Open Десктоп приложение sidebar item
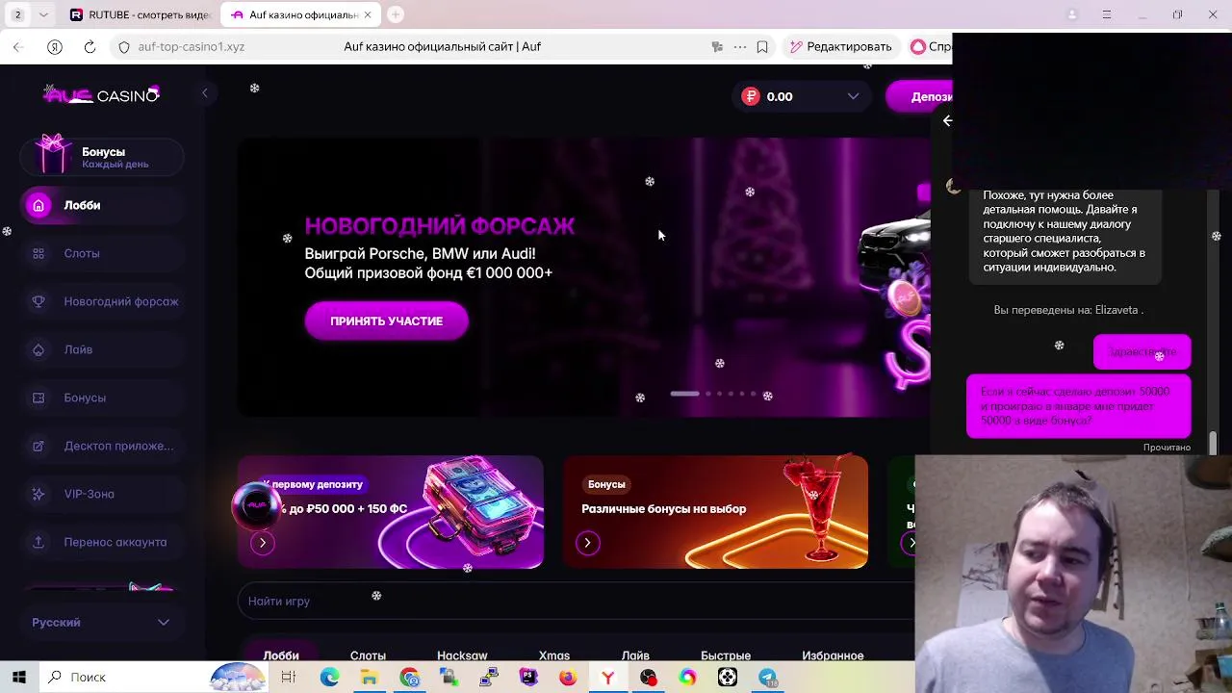Viewport: 1232px width, 693px height. pyautogui.click(x=102, y=446)
